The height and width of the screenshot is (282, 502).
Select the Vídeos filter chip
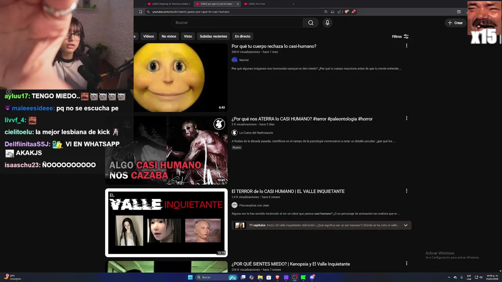tap(149, 36)
